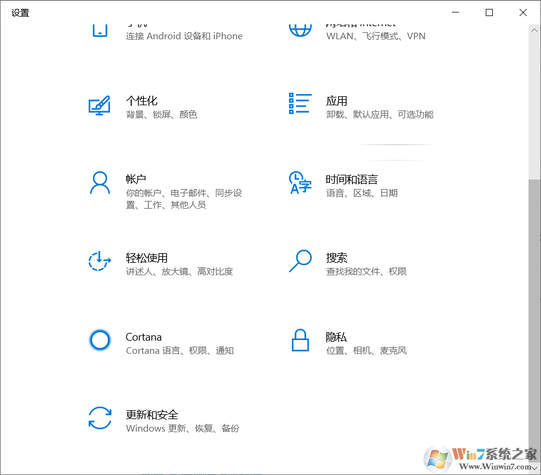Viewport: 541px width, 475px height.
Task: Click the 设置 title bar label
Action: pyautogui.click(x=20, y=12)
